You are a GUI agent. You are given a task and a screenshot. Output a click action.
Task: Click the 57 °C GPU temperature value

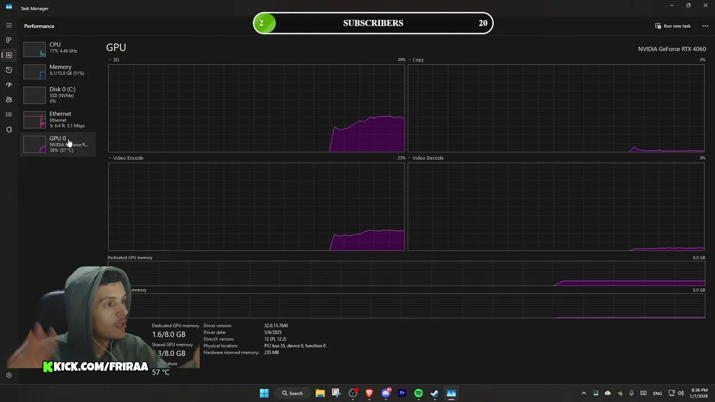coord(160,372)
